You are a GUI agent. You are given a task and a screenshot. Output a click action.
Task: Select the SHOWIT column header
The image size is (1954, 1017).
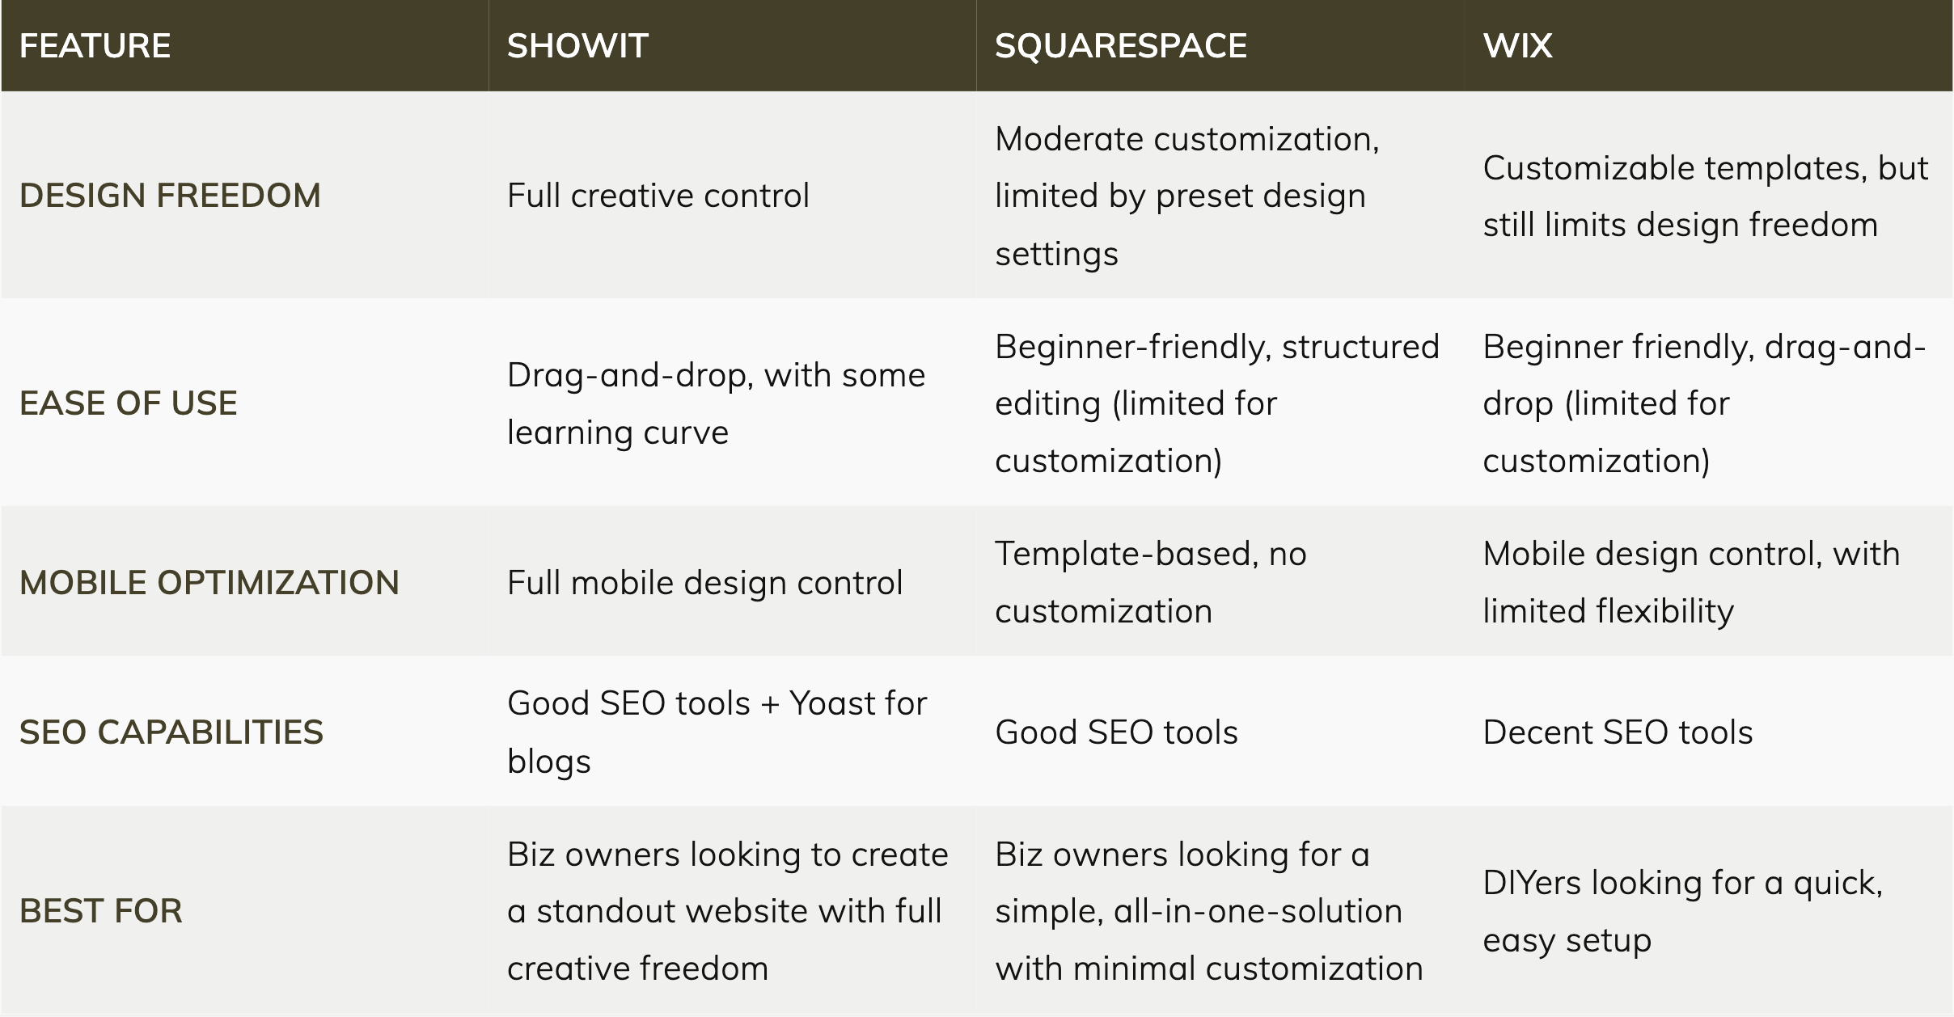coord(577,46)
